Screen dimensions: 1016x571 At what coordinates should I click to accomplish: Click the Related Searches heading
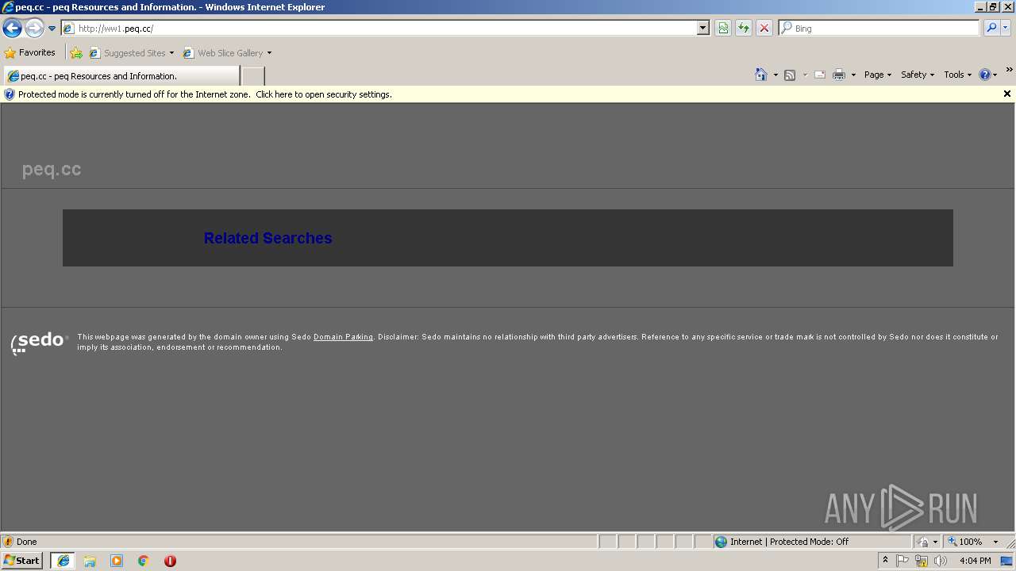267,238
